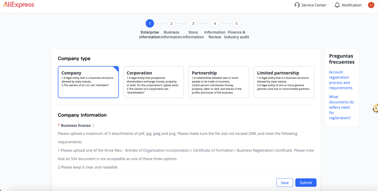The height and width of the screenshot is (191, 378).
Task: Select the Corporation company type
Action: coord(154,82)
